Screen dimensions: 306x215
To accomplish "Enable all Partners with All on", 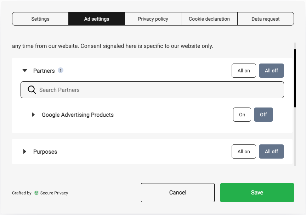I will pos(243,71).
